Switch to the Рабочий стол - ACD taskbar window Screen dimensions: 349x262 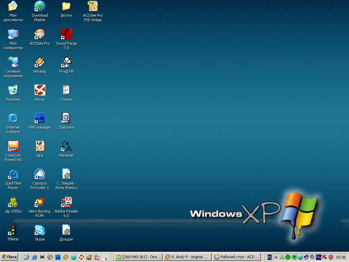[237, 257]
